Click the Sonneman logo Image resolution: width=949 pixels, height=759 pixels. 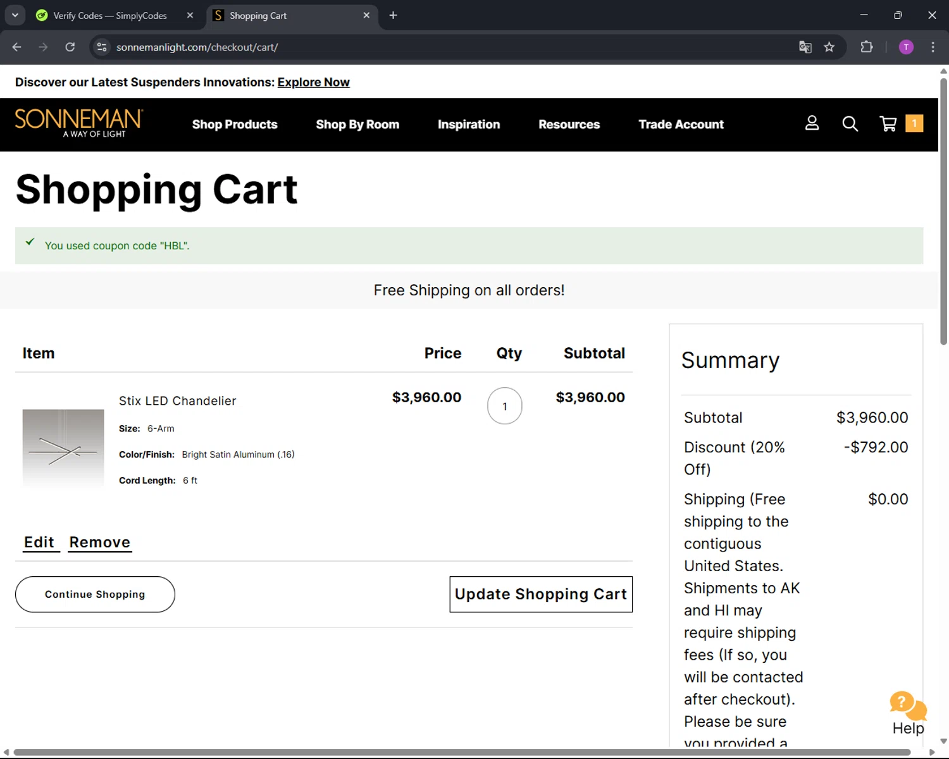pos(79,123)
